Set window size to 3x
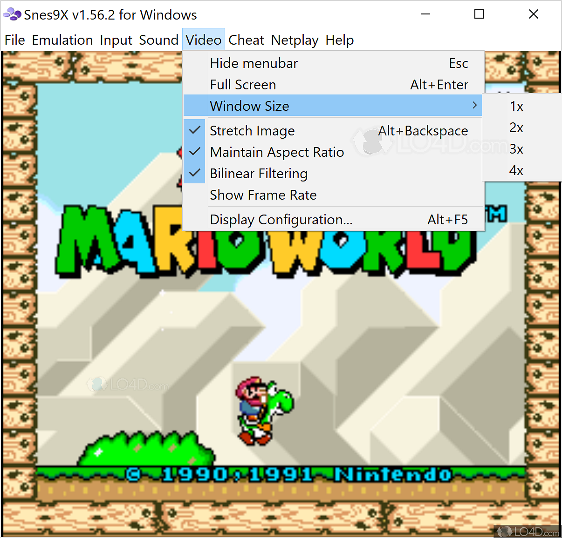Screen dimensions: 562x538 coord(522,149)
